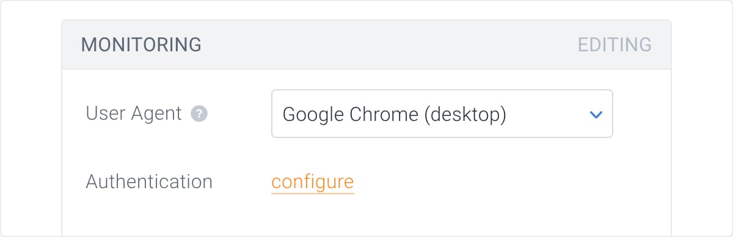Click header space between MONITORING and EDITING

[x=389, y=45]
